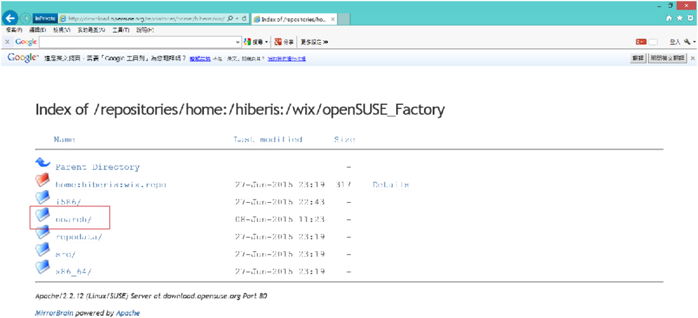Open the Home page icon

pyautogui.click(x=669, y=18)
